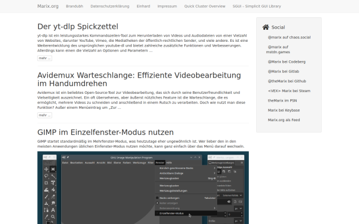Open the article 'Der yt-dlp Spickzettel'

coord(78,26)
